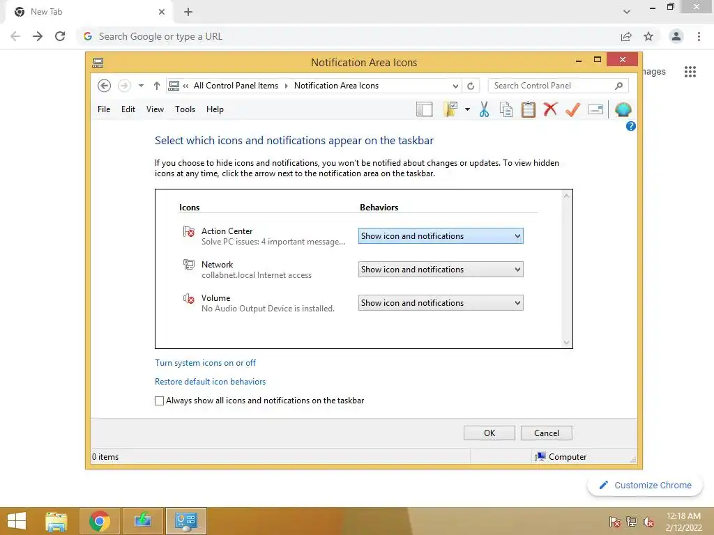Open the Google apps grid icon

[690, 72]
